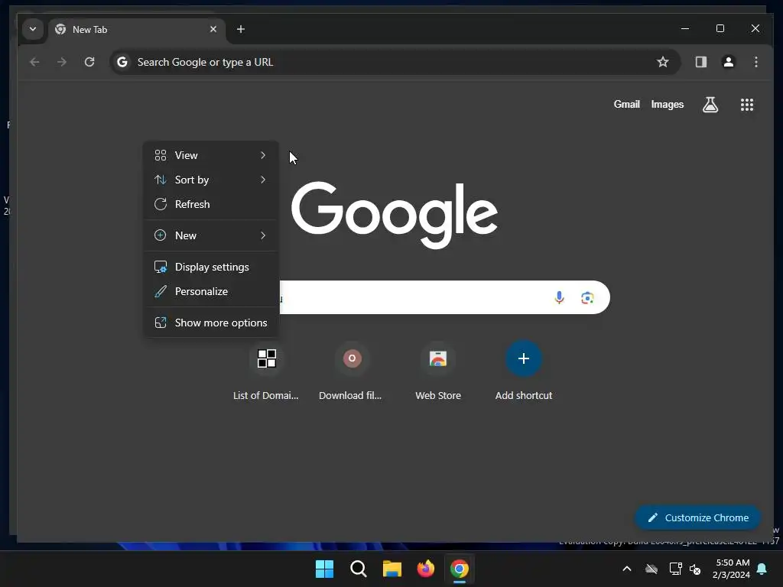Click Customize Chrome button
The image size is (783, 587).
[698, 517]
